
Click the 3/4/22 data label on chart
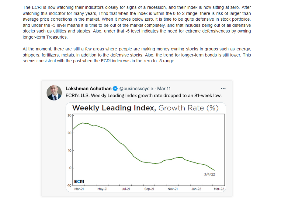[x=210, y=174]
